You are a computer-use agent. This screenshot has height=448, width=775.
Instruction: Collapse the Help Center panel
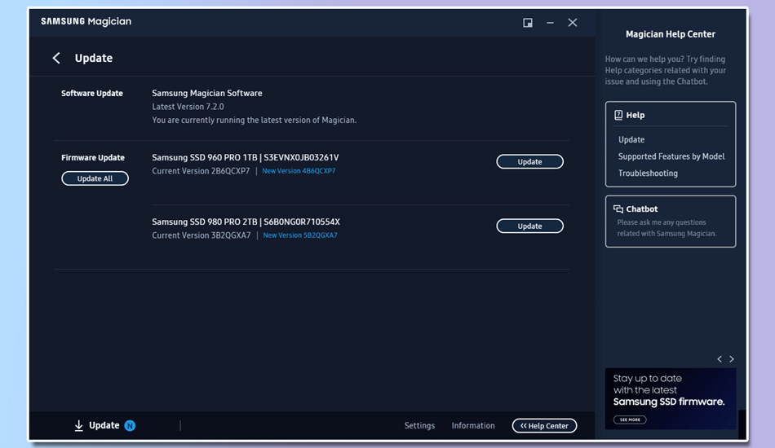pos(544,425)
